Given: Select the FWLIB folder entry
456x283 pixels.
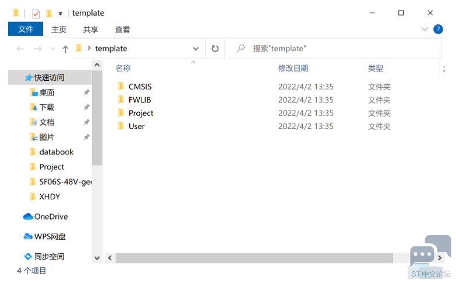Looking at the screenshot, I should (140, 100).
